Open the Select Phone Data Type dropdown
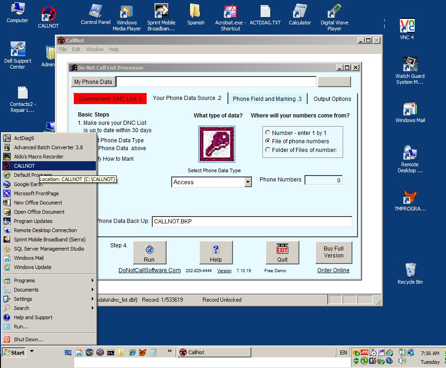 click(x=248, y=182)
